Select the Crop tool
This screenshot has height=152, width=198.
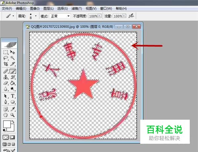pos(6,64)
